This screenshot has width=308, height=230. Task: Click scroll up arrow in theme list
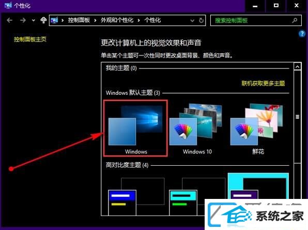[297, 67]
